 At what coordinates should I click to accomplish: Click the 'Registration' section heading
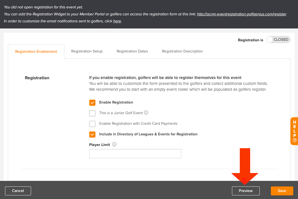(37, 78)
